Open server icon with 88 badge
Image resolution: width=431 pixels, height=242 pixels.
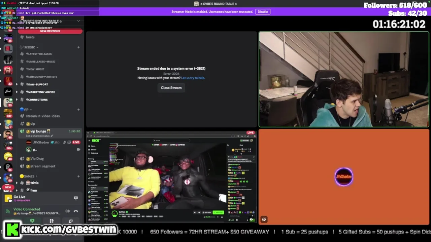pos(8,134)
